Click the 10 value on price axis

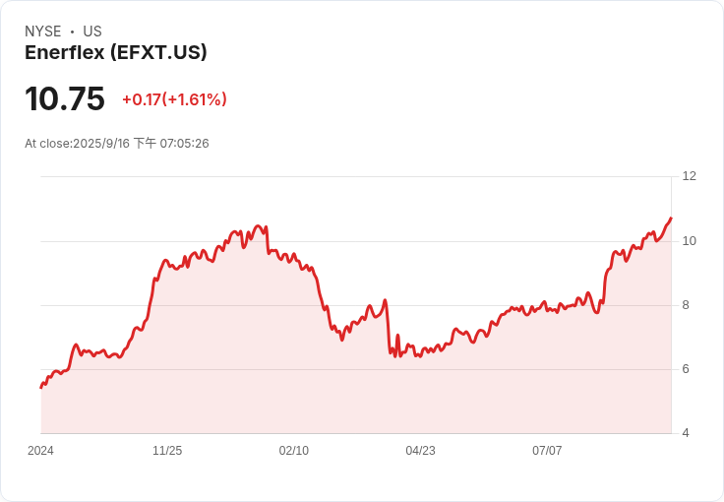pos(689,241)
